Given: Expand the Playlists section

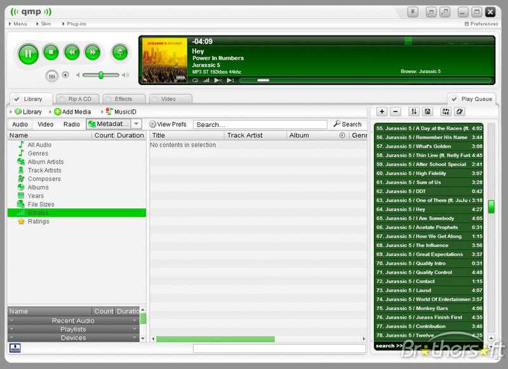Looking at the screenshot, I should click(x=74, y=329).
